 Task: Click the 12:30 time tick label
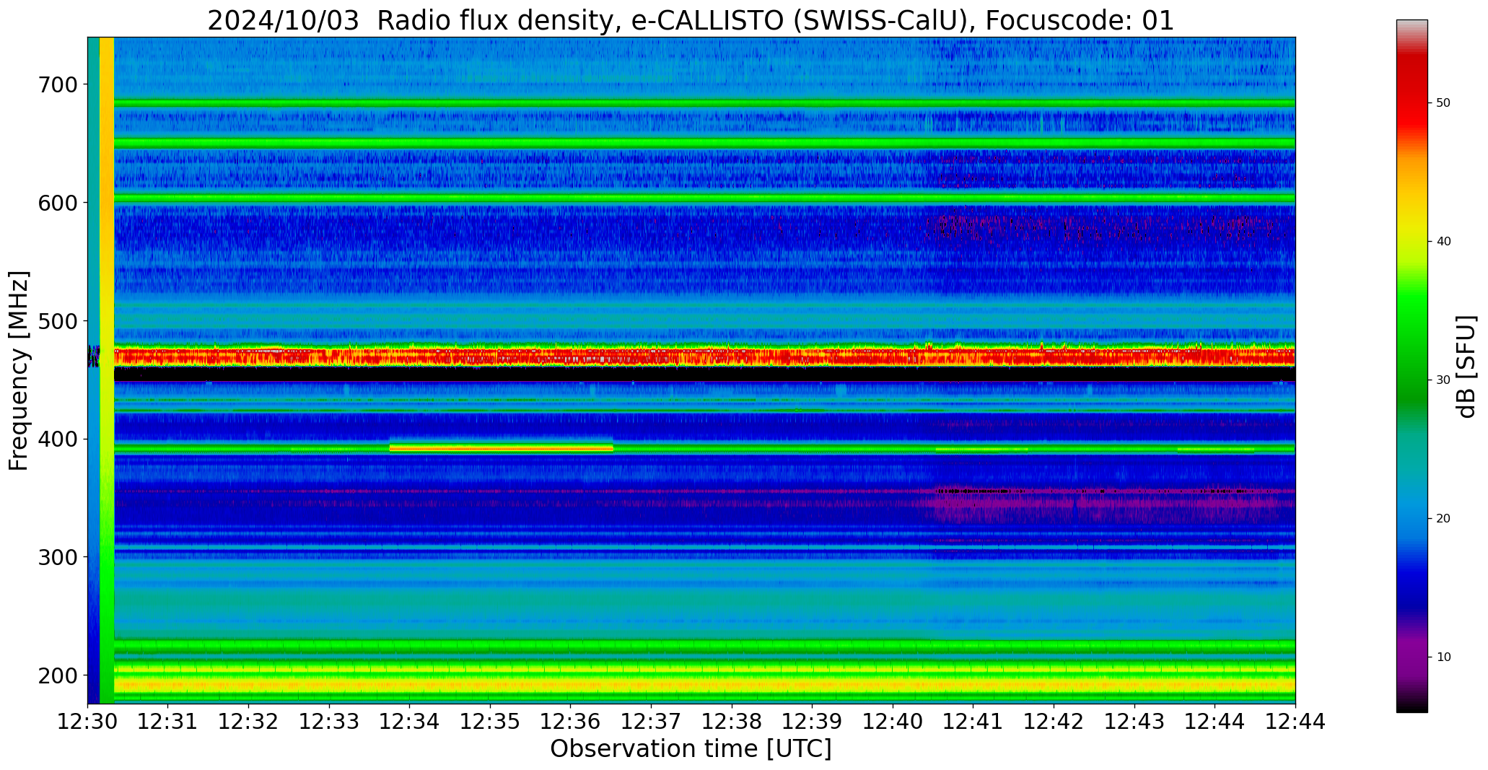pyautogui.click(x=88, y=722)
